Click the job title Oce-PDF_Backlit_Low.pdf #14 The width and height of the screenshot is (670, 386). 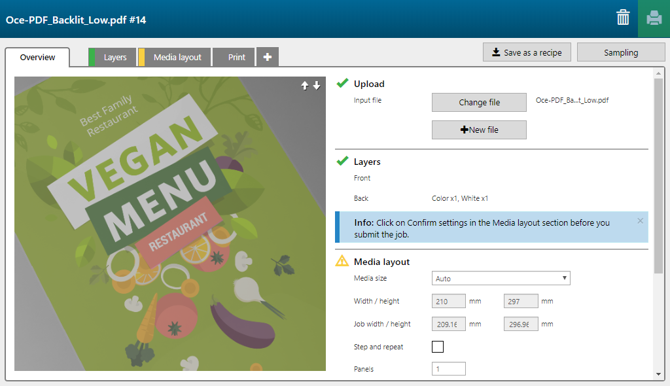[x=76, y=20]
